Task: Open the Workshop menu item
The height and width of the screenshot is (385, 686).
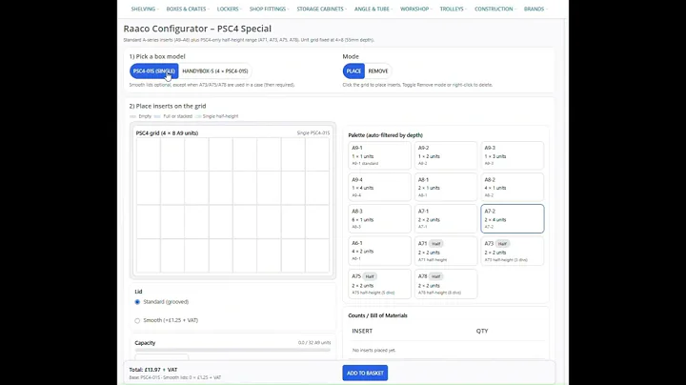Action: tap(415, 9)
